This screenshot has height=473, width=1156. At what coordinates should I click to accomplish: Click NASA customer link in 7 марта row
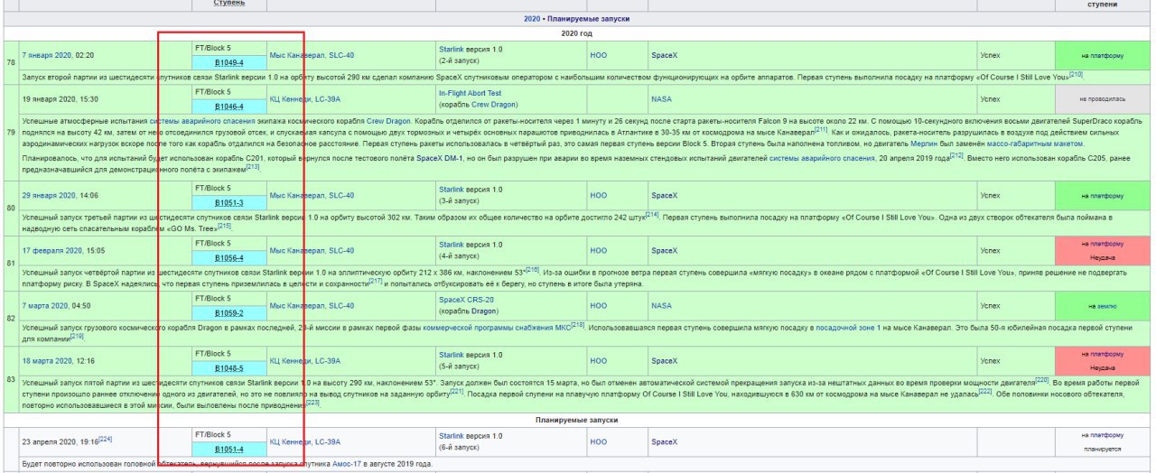(x=661, y=305)
